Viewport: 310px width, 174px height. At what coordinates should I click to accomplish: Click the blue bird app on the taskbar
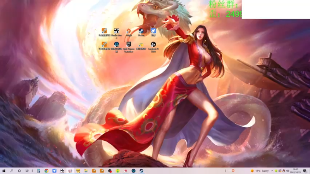[54, 171]
